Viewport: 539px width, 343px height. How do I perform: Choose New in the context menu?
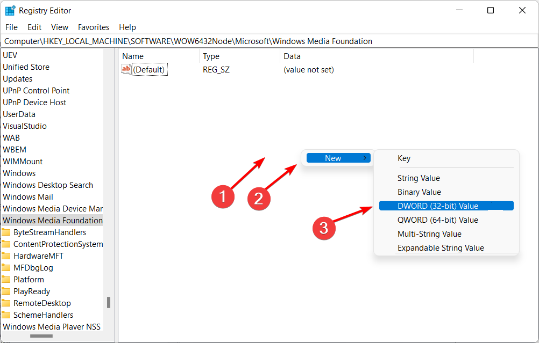338,158
